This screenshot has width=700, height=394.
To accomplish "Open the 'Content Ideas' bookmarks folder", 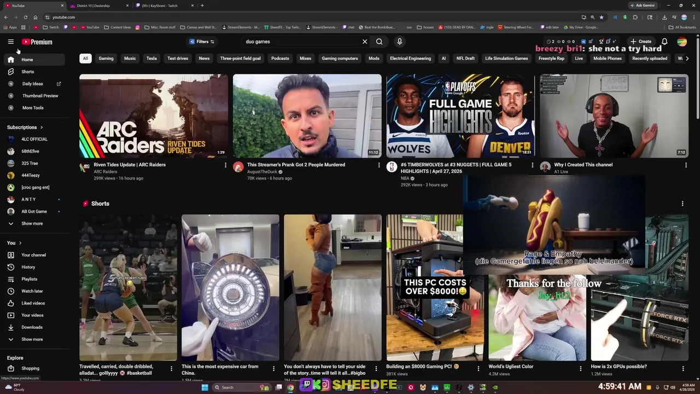I will (x=118, y=27).
